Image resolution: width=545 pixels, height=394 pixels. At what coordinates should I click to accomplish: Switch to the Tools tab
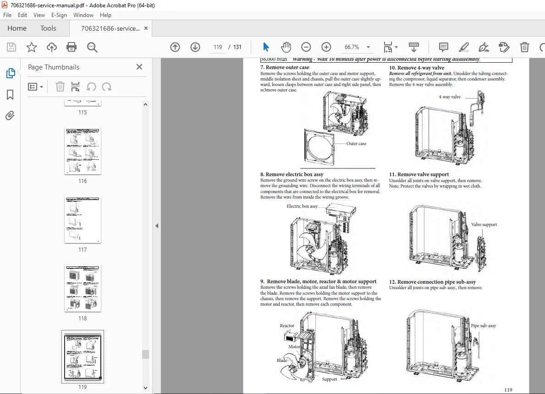point(48,28)
